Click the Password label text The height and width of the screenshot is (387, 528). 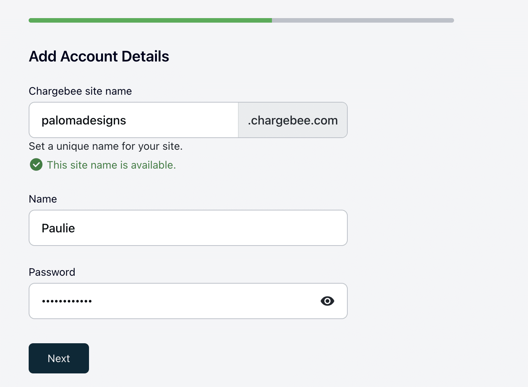click(52, 272)
